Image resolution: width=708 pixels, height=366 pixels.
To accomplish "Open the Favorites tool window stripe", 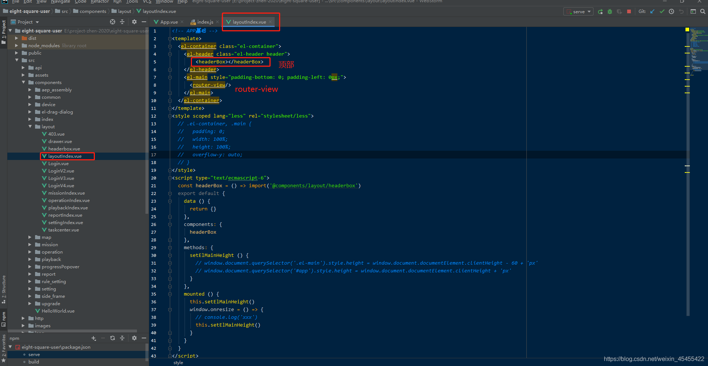I will click(4, 348).
